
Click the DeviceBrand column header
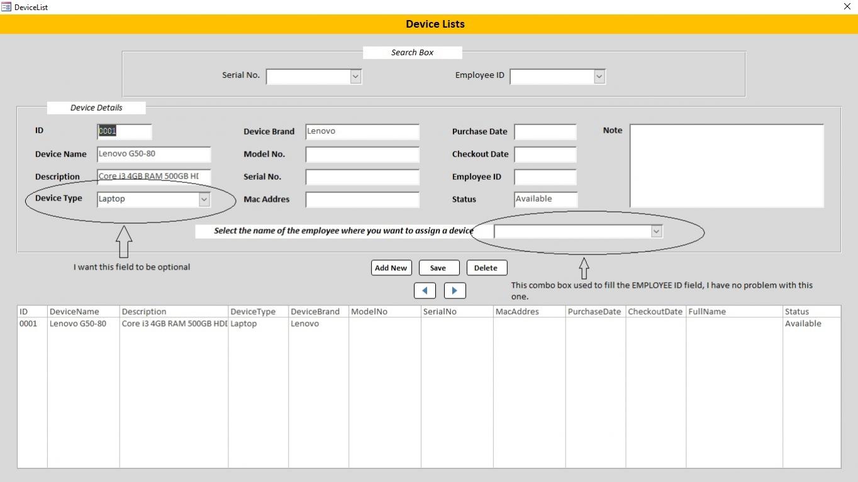pos(318,312)
